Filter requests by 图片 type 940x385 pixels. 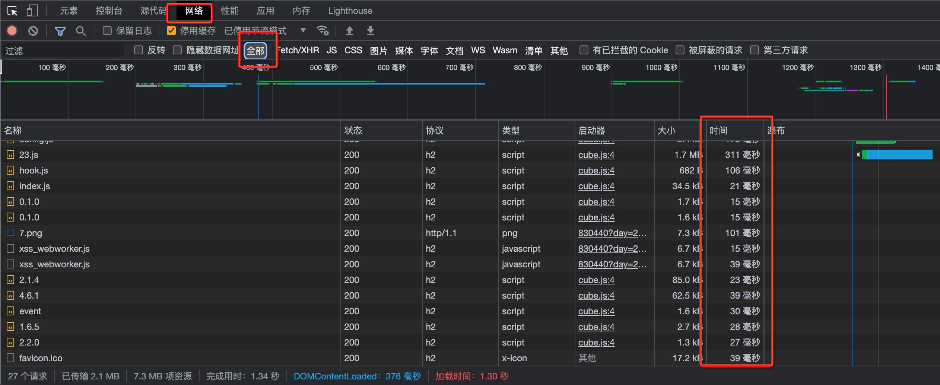pos(379,50)
